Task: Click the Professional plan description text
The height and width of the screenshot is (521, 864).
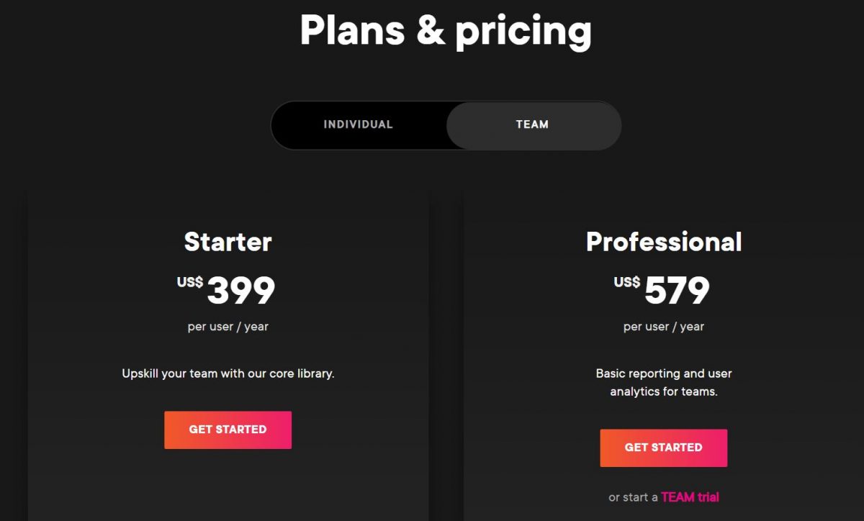Action: point(663,382)
